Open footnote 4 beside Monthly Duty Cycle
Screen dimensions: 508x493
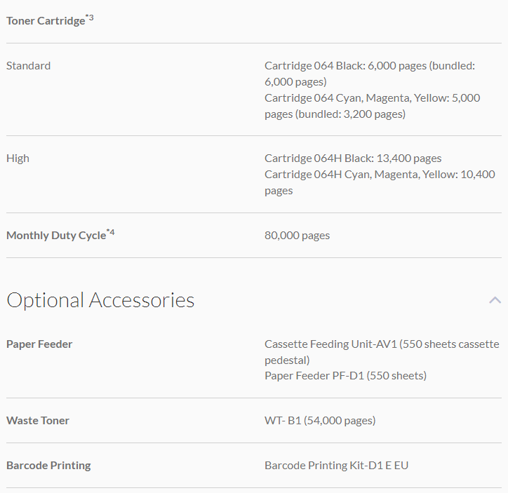(x=111, y=232)
